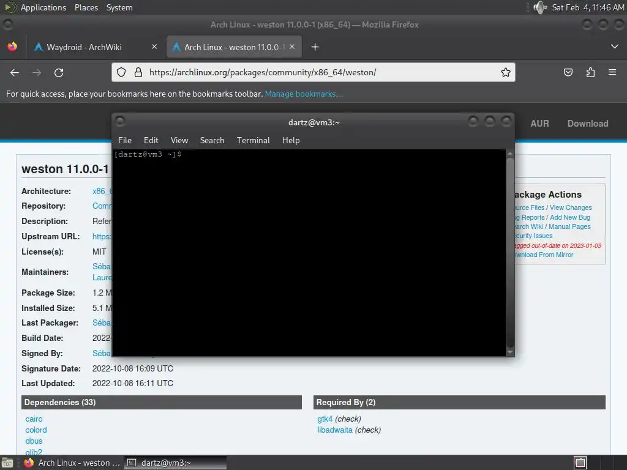Screen dimensions: 627x470
Task: Click the Manage bookmarks link
Action: (x=304, y=94)
